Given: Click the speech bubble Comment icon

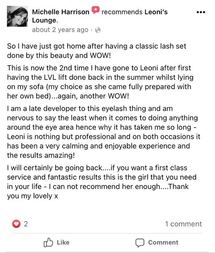Looking at the screenshot, I should coord(140,243).
